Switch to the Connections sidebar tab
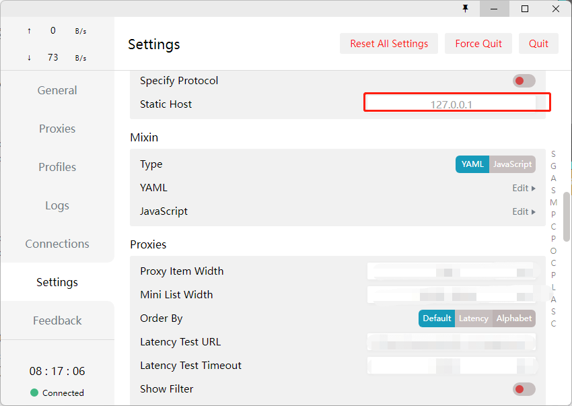 [x=57, y=244]
